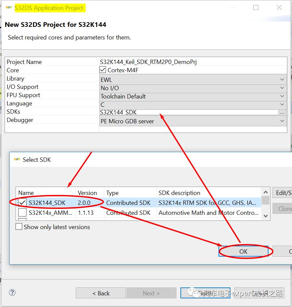
Task: Open the Library dropdown showing EWL
Action: [281, 79]
